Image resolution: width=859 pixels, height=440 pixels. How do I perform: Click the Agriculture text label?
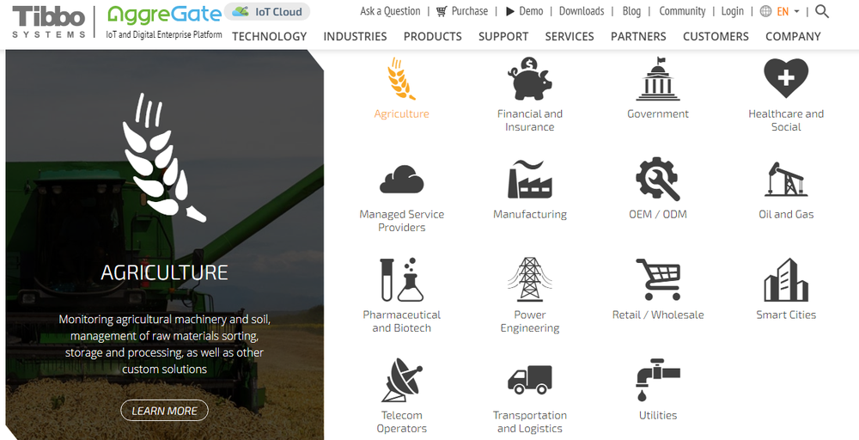[x=401, y=114]
